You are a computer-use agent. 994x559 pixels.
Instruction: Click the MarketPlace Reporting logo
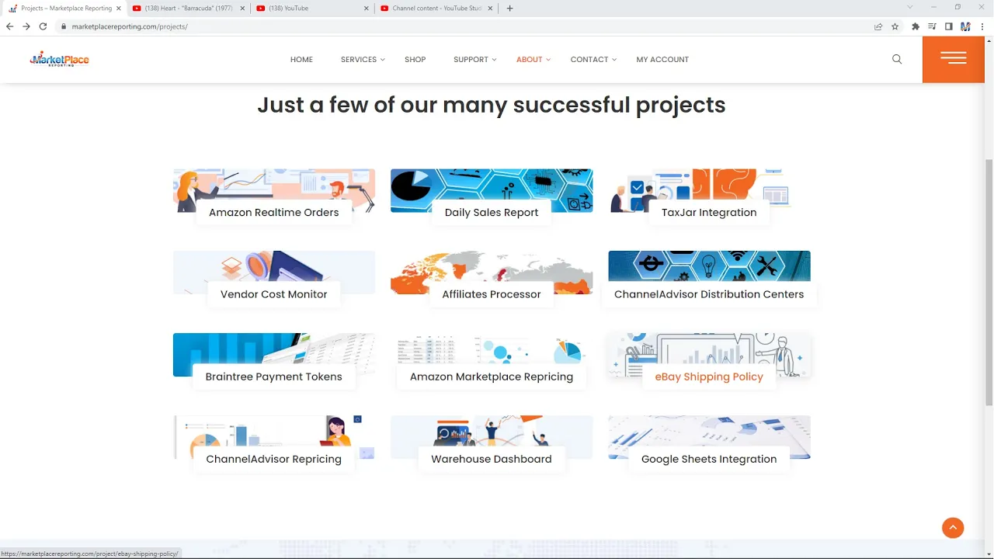(x=59, y=59)
